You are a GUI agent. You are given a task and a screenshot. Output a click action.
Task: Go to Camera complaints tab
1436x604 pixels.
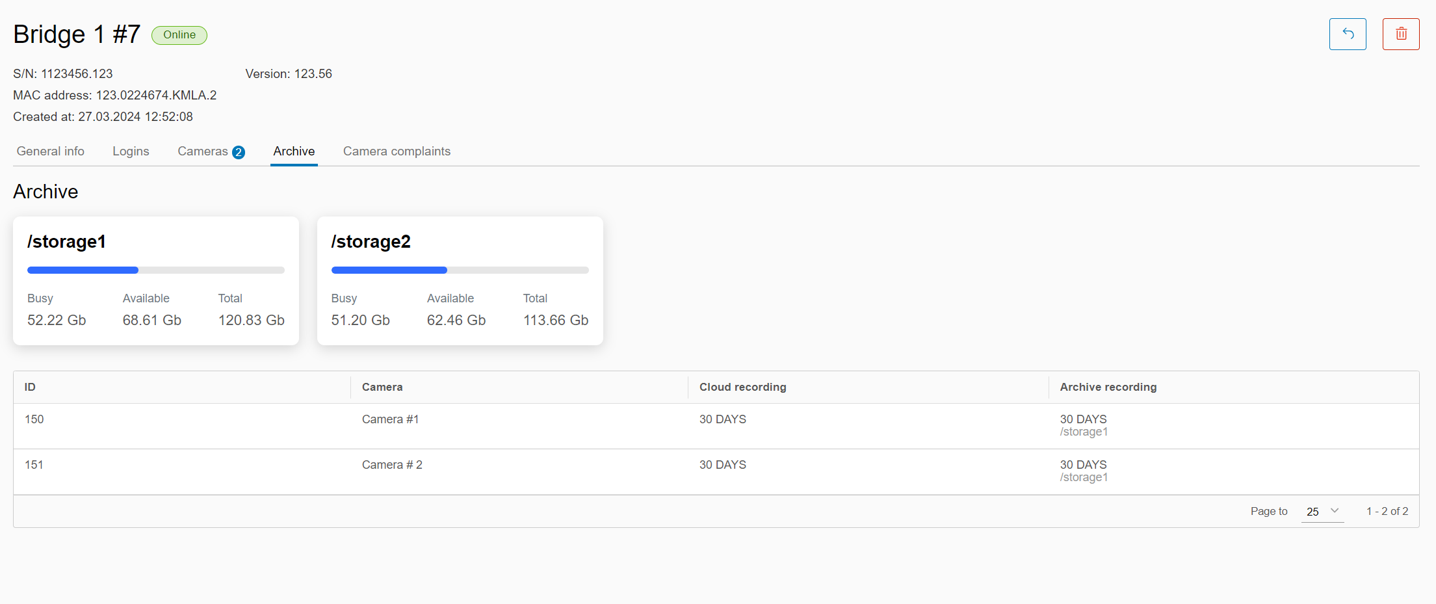coord(397,151)
